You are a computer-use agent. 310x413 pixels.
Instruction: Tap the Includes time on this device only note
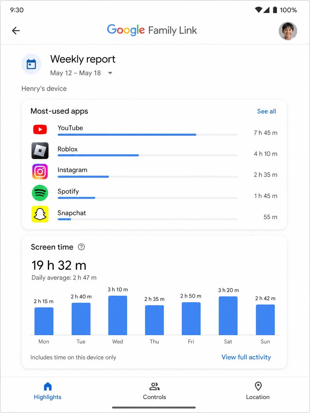[73, 357]
